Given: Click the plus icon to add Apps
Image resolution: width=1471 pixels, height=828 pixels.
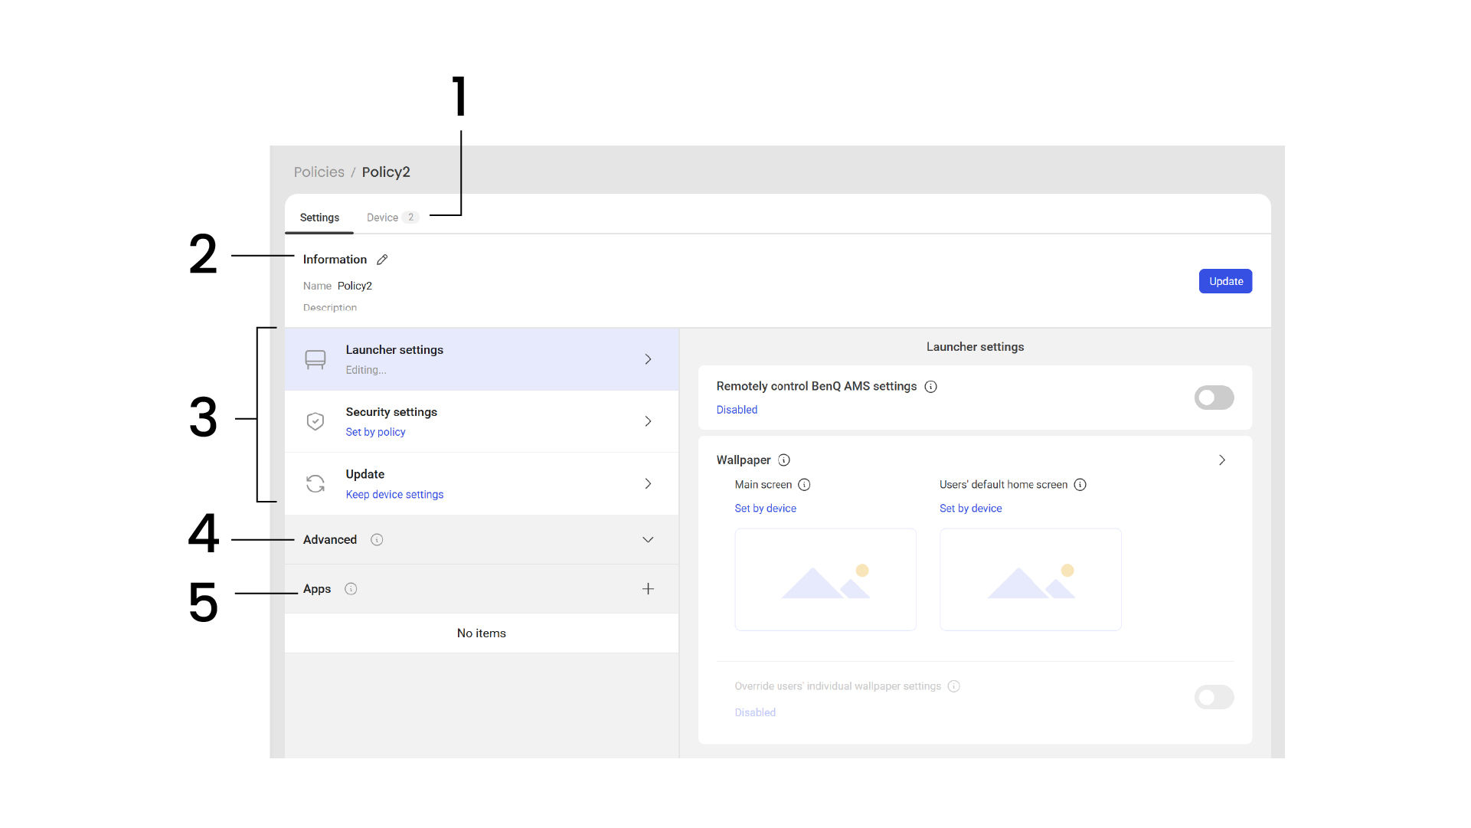Looking at the screenshot, I should tap(648, 589).
